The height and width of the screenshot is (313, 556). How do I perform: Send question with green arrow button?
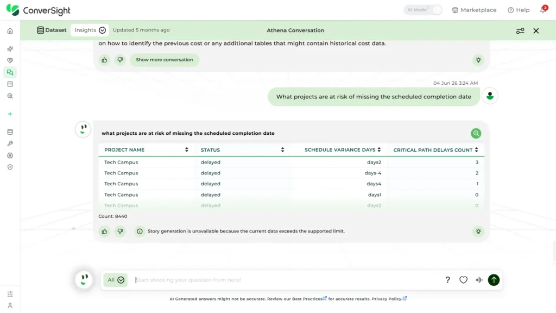tap(494, 280)
